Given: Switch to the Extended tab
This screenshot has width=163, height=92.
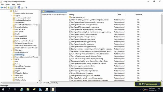Looking at the screenshot, I should point(46,83).
